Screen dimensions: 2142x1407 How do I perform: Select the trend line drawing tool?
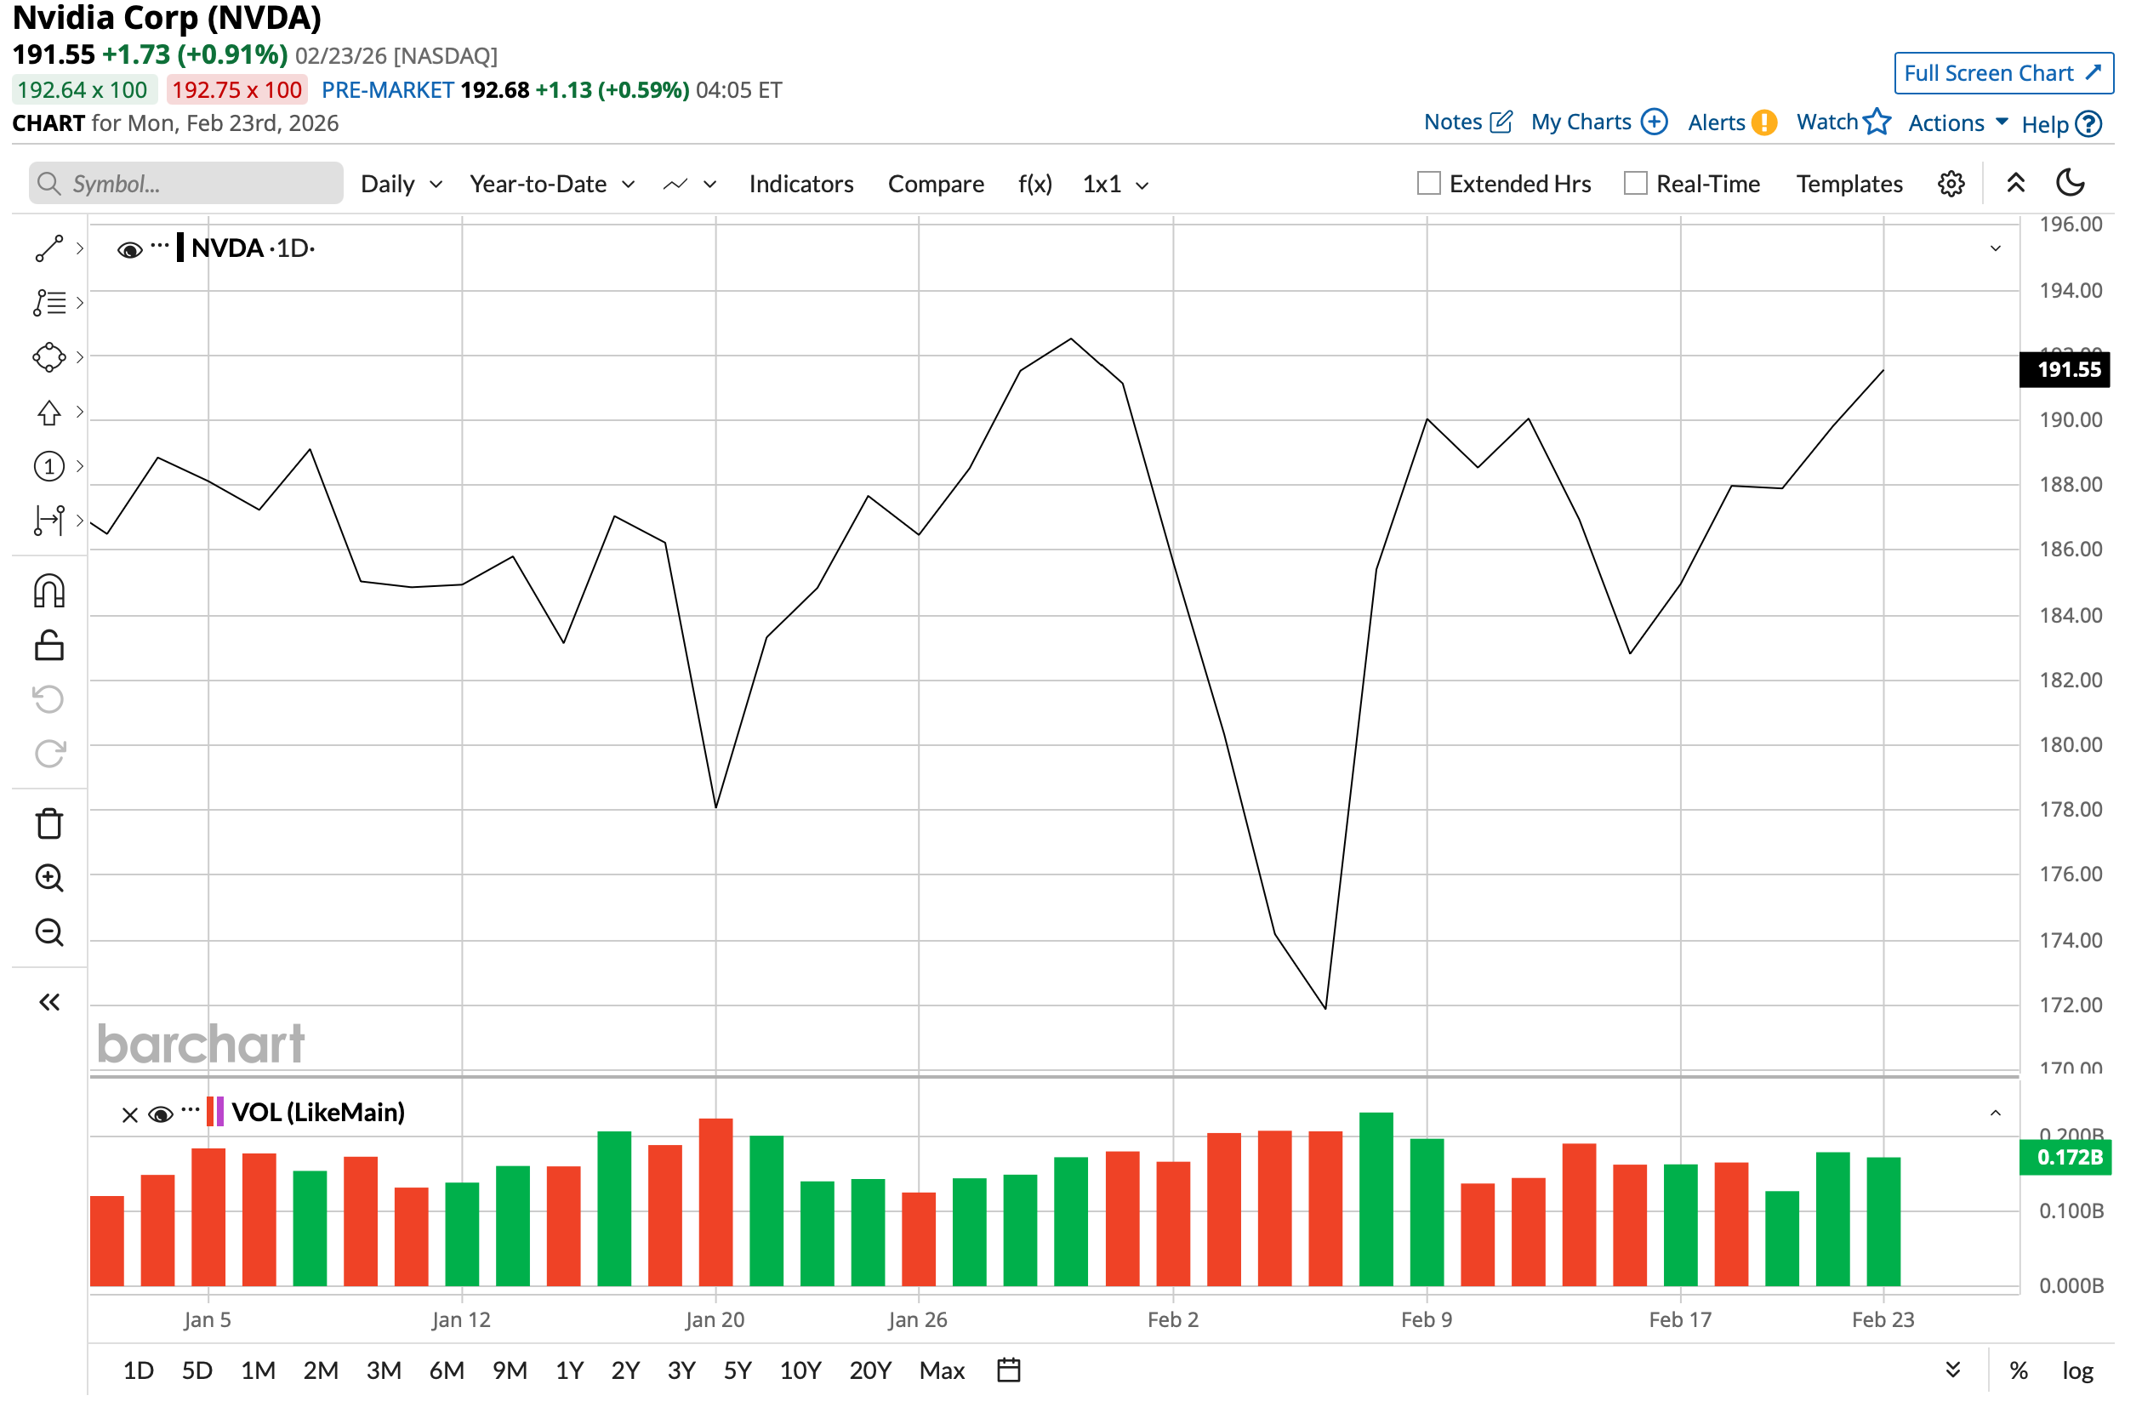[48, 249]
